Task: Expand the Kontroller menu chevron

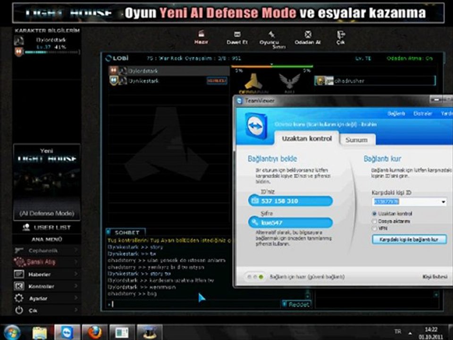Action: coord(76,286)
